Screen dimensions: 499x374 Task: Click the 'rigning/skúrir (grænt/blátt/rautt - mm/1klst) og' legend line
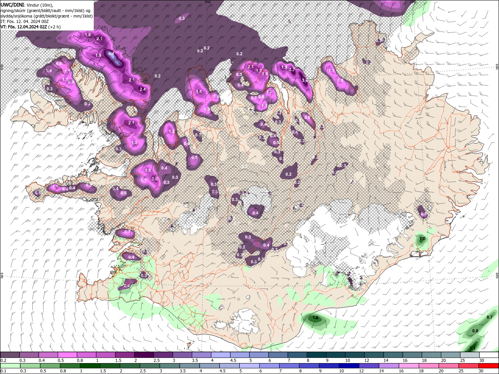click(x=46, y=11)
